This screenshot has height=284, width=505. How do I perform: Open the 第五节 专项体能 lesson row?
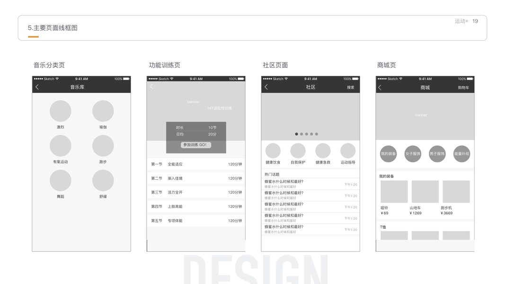coord(196,221)
